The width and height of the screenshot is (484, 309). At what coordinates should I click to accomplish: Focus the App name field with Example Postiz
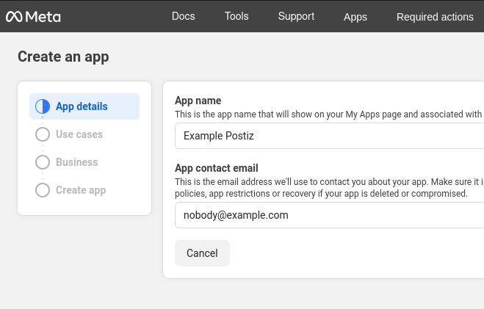tap(329, 136)
